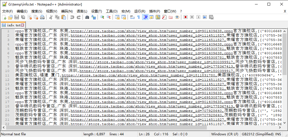288x137 pixels.
Task: Undo the last action
Action: 72,17
